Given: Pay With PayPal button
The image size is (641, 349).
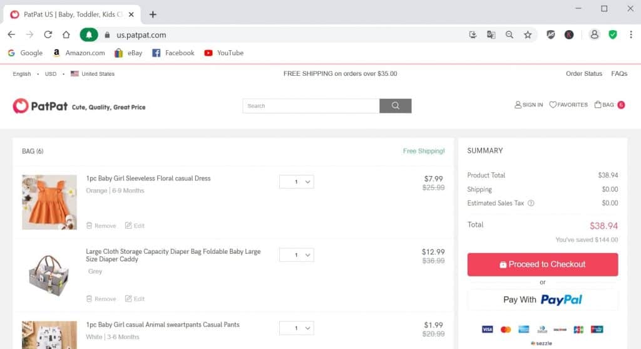Looking at the screenshot, I should point(543,300).
